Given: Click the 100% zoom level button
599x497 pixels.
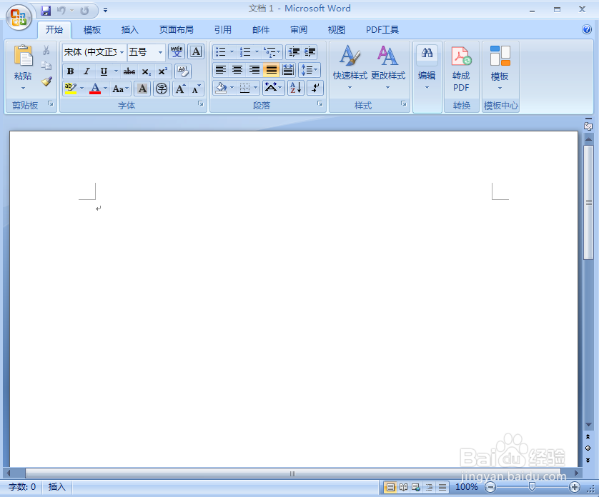Looking at the screenshot, I should point(467,487).
